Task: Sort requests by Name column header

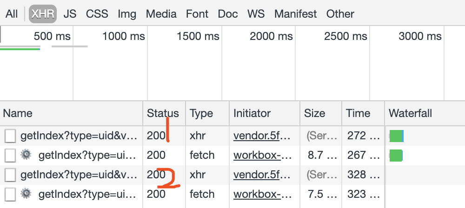Action: pos(18,113)
